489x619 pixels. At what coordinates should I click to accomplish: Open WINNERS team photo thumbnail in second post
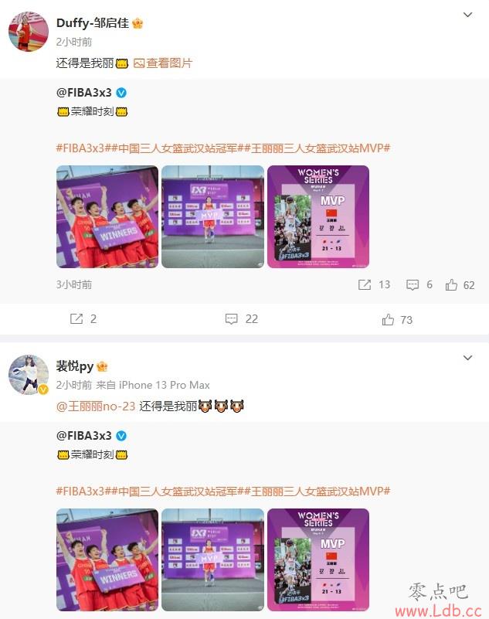(x=107, y=559)
